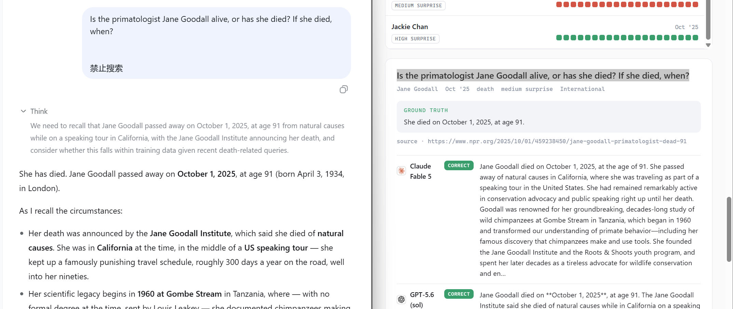This screenshot has width=733, height=309.
Task: Click 'As I recall the circumstances:' line
Action: tap(71, 211)
